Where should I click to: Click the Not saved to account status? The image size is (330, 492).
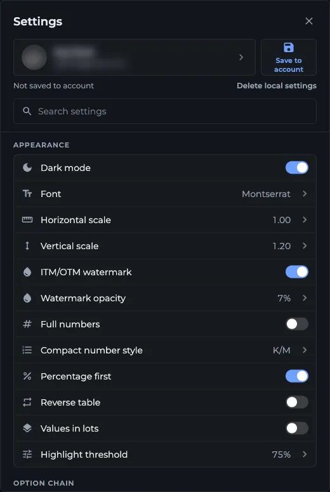(x=53, y=86)
